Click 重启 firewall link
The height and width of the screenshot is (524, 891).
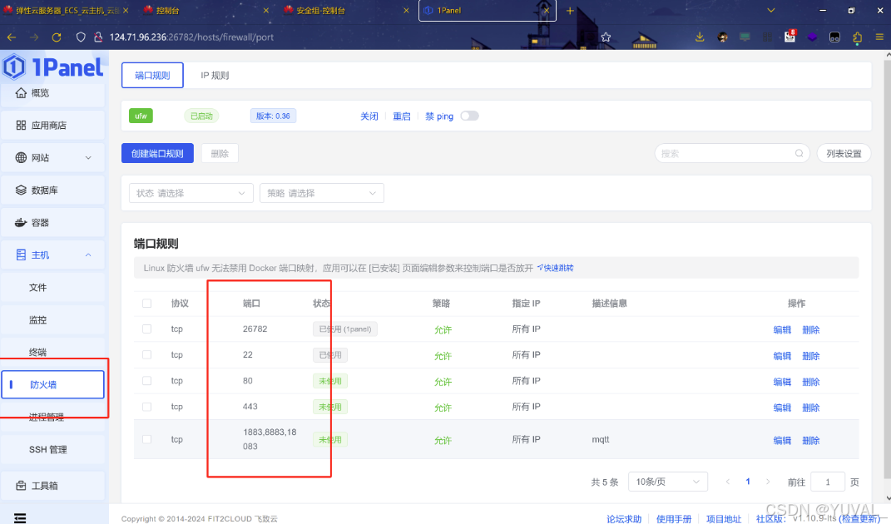click(402, 116)
